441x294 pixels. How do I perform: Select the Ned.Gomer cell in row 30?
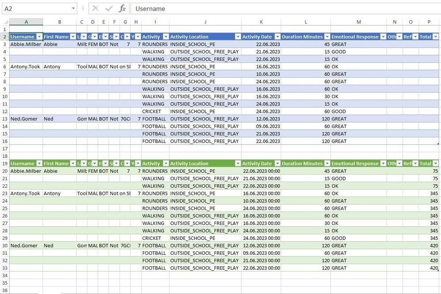(26, 246)
